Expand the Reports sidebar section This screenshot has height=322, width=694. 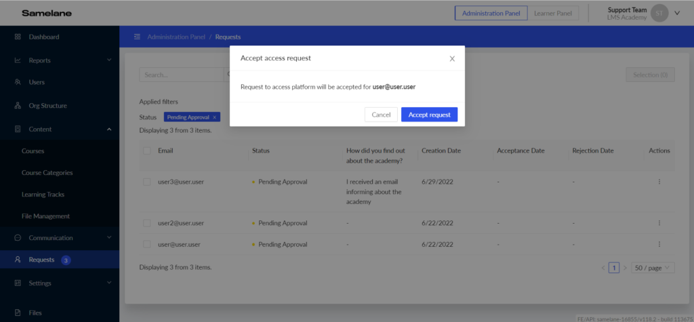pos(108,60)
